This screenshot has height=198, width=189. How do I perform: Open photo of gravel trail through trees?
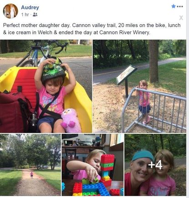[x=31, y=165]
